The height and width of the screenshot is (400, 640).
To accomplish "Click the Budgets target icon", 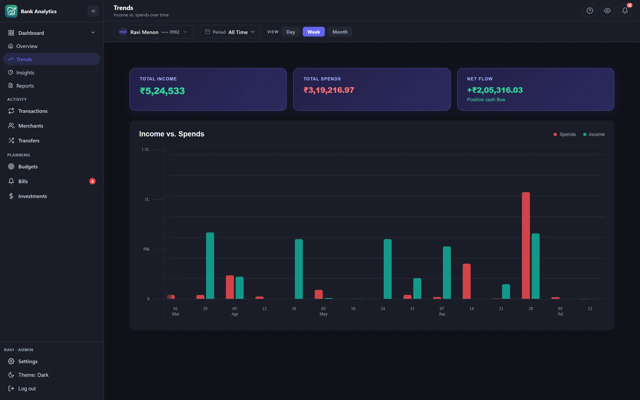I will [x=11, y=166].
